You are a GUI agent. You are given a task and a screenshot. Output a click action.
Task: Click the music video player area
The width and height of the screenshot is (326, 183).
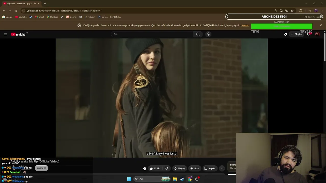point(161,98)
